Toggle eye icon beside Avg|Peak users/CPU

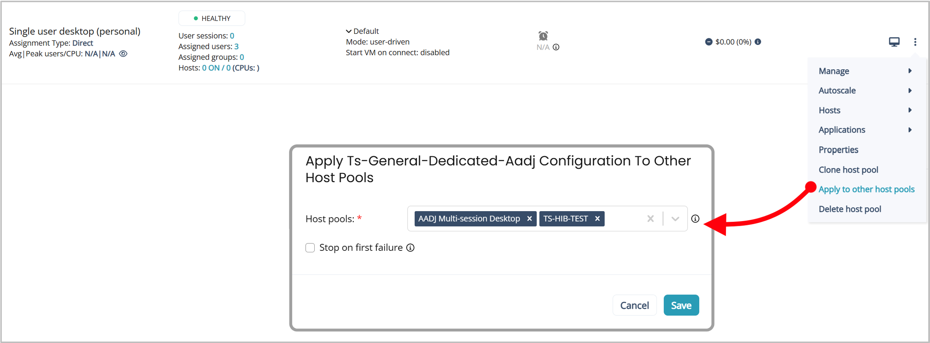point(124,54)
